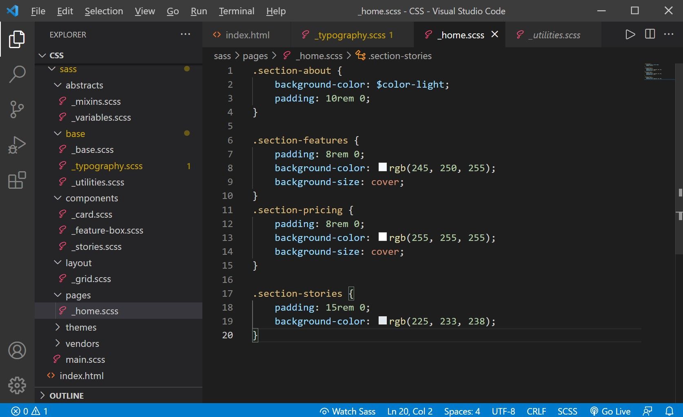This screenshot has width=683, height=417.
Task: Open _card.scss in the explorer
Action: [118, 214]
